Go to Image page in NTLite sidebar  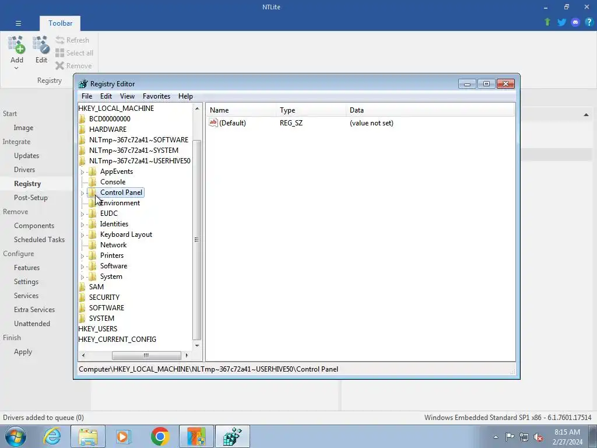pyautogui.click(x=23, y=128)
